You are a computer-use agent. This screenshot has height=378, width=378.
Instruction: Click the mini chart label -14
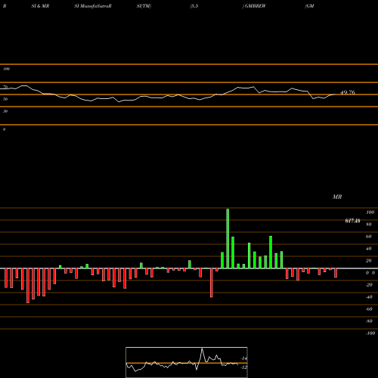click(244, 358)
